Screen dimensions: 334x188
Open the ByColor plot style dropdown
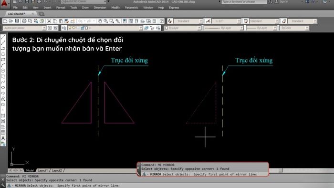click(x=307, y=28)
